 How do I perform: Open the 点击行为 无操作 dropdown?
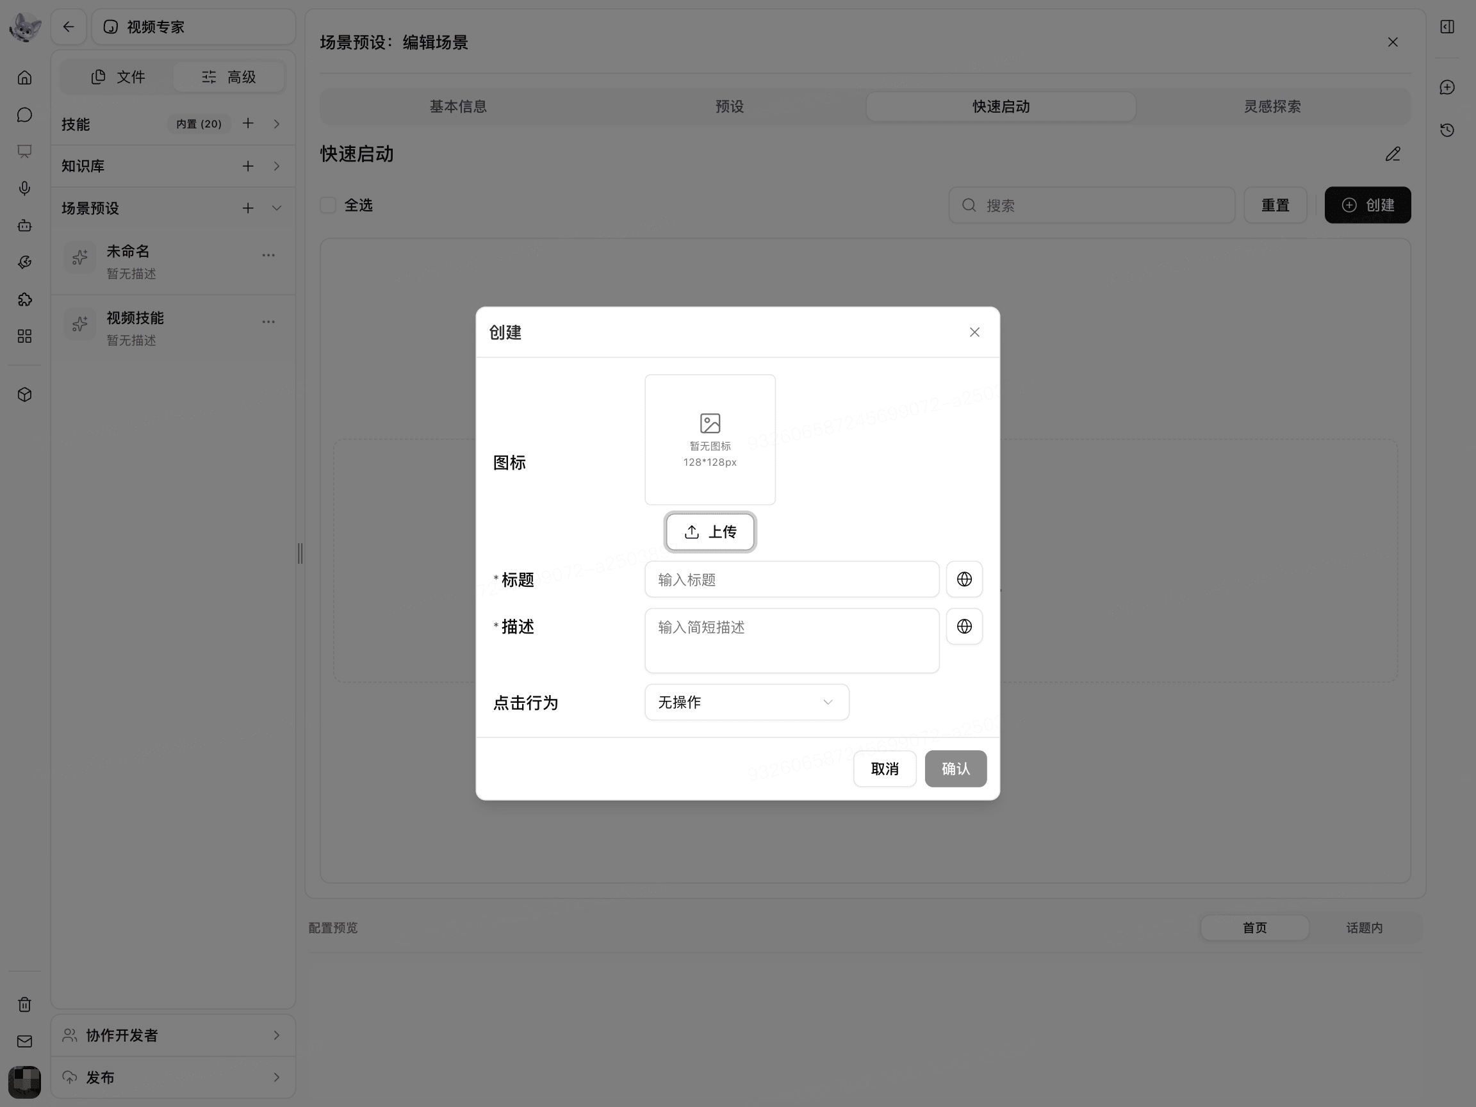click(747, 702)
